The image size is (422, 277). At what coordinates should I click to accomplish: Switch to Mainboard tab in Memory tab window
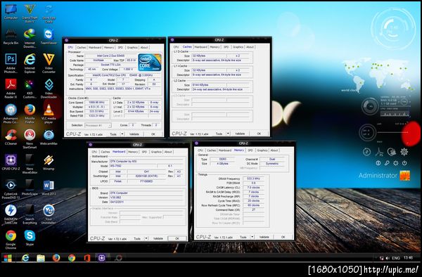coord(225,150)
